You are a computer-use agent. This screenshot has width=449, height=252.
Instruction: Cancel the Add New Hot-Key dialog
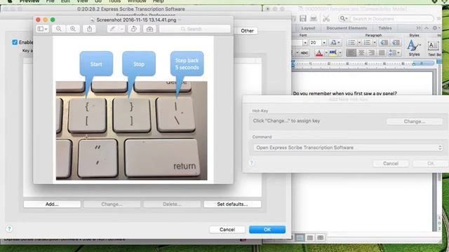pyautogui.click(x=391, y=163)
